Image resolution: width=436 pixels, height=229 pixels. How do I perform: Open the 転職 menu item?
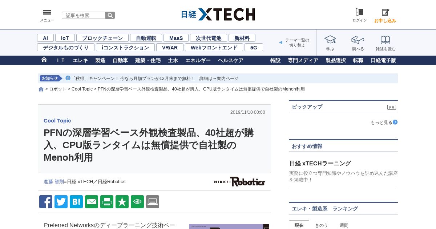pyautogui.click(x=358, y=60)
